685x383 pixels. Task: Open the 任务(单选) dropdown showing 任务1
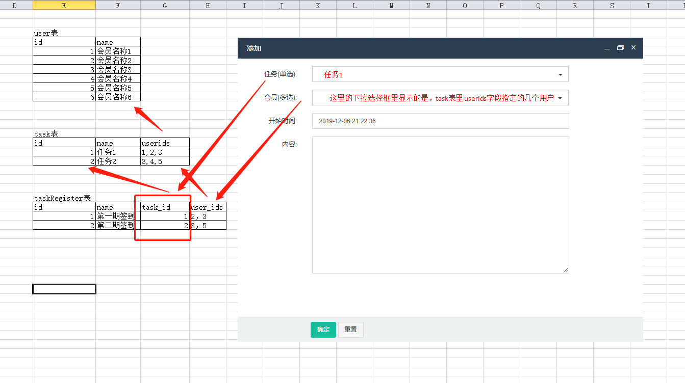[440, 74]
